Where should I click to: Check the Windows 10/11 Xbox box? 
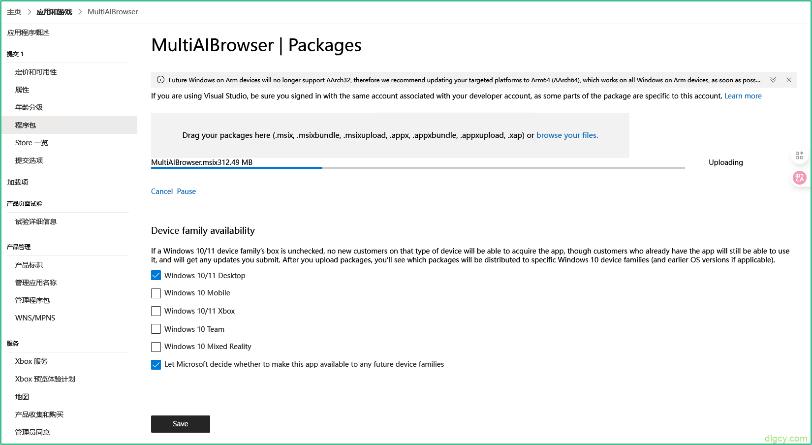click(x=156, y=311)
